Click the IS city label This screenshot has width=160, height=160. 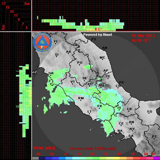119,108
